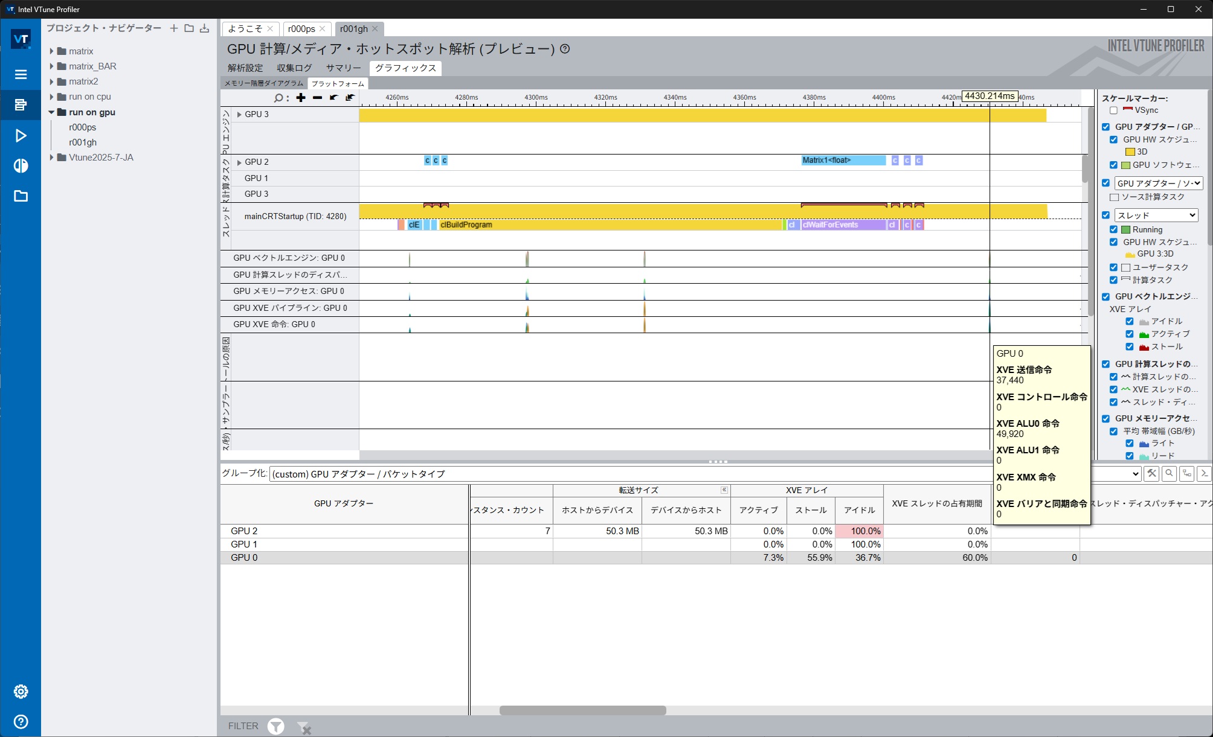
Task: Expand the matrix_BAR project folder
Action: click(x=51, y=66)
